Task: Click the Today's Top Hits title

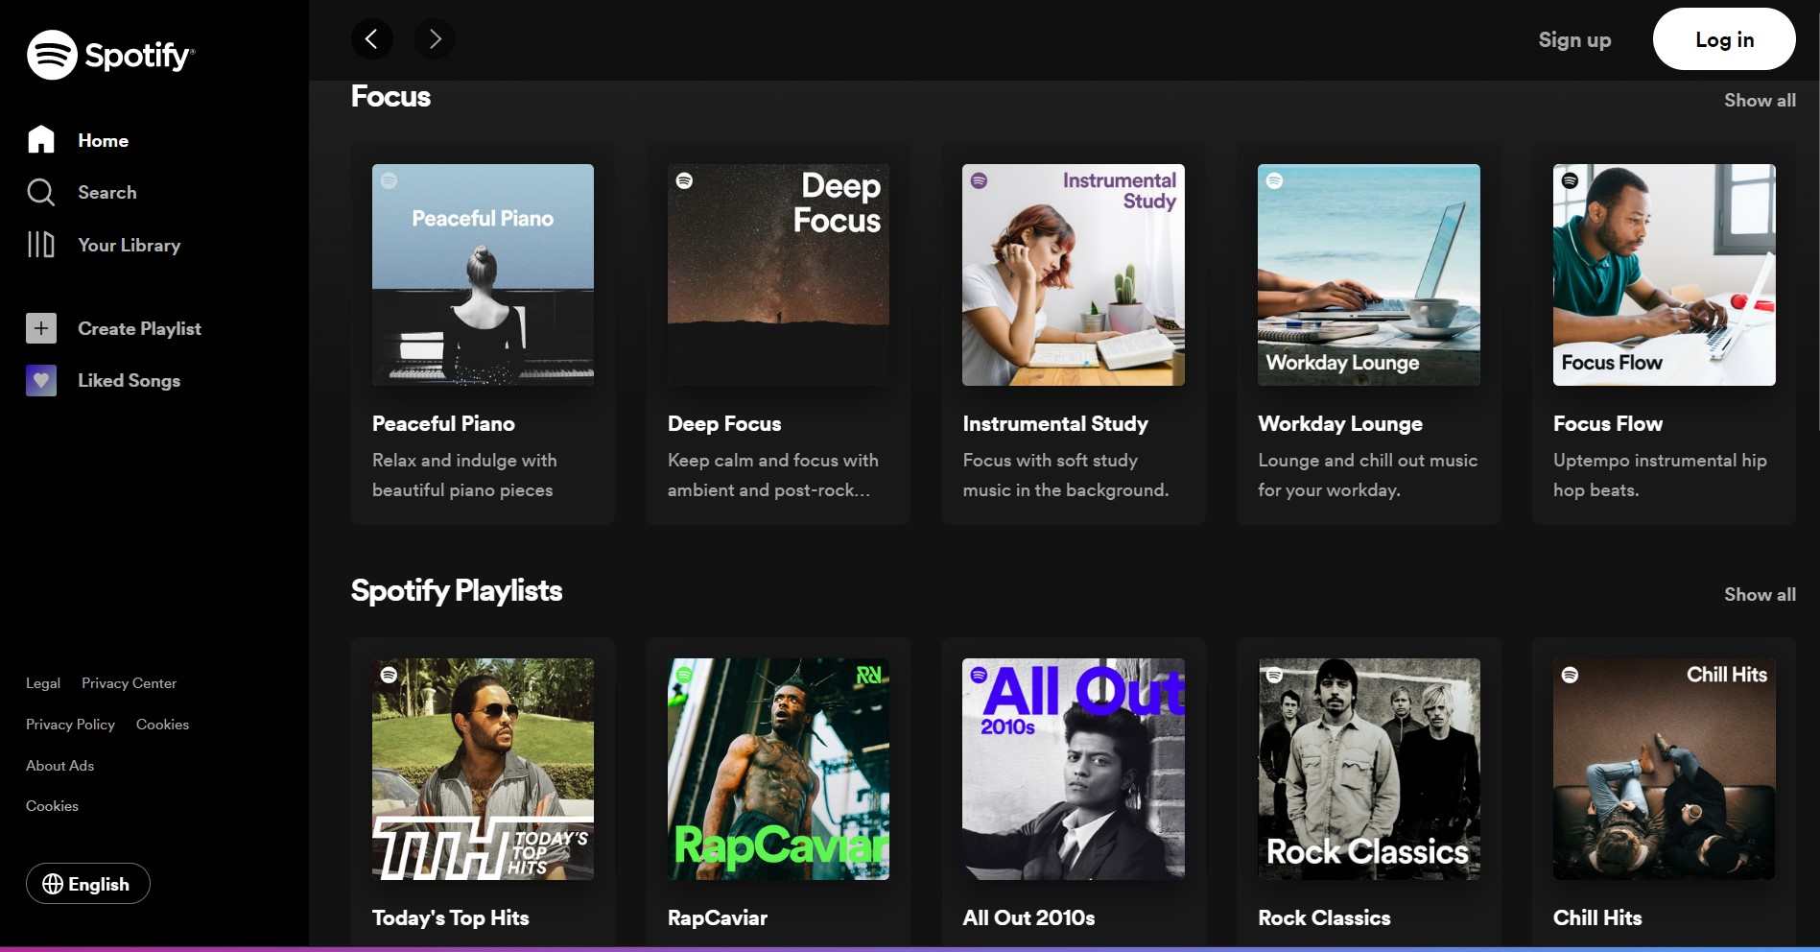Action: point(451,917)
